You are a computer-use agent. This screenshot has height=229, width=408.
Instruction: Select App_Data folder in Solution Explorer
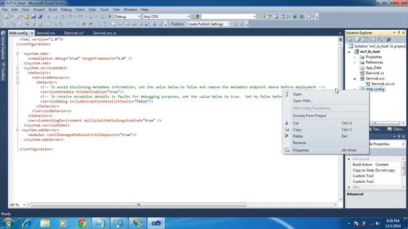374,68
